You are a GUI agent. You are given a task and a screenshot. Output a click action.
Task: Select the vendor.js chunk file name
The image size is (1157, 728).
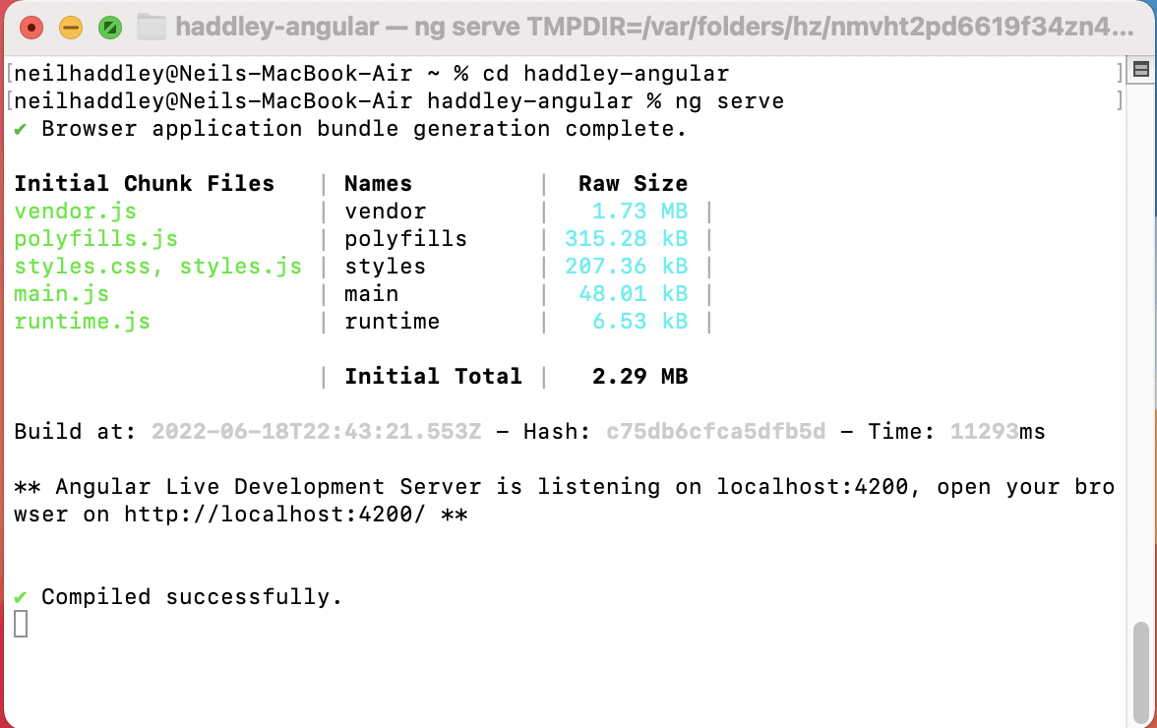coord(76,211)
